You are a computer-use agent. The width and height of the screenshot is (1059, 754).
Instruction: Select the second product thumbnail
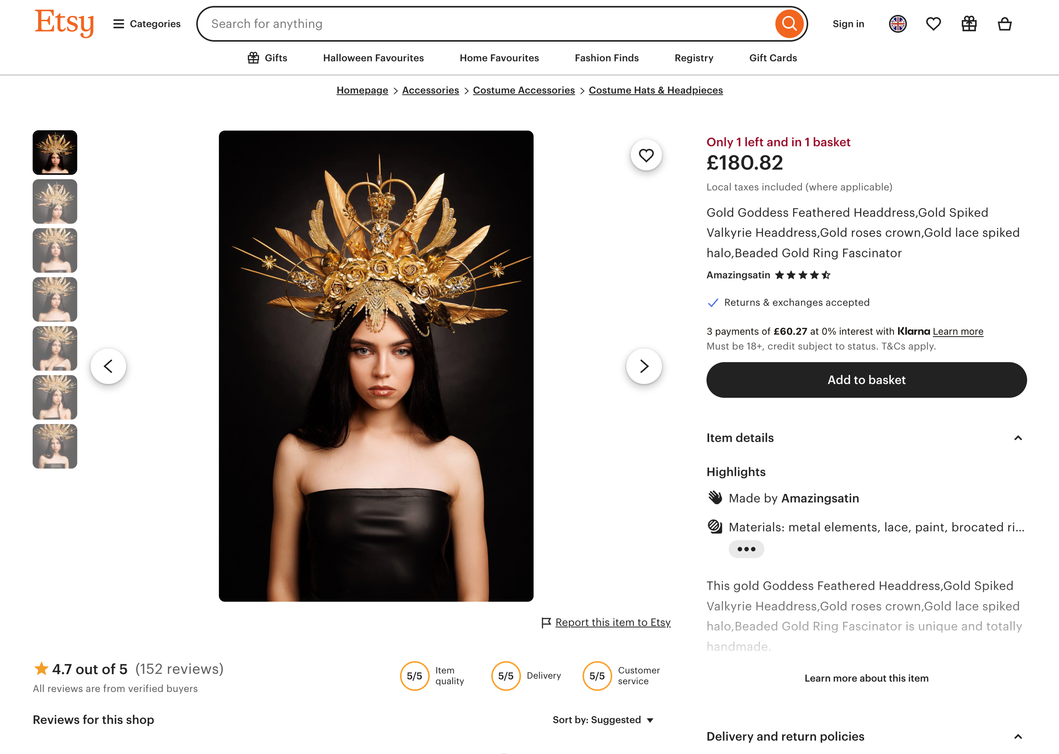[x=55, y=201]
